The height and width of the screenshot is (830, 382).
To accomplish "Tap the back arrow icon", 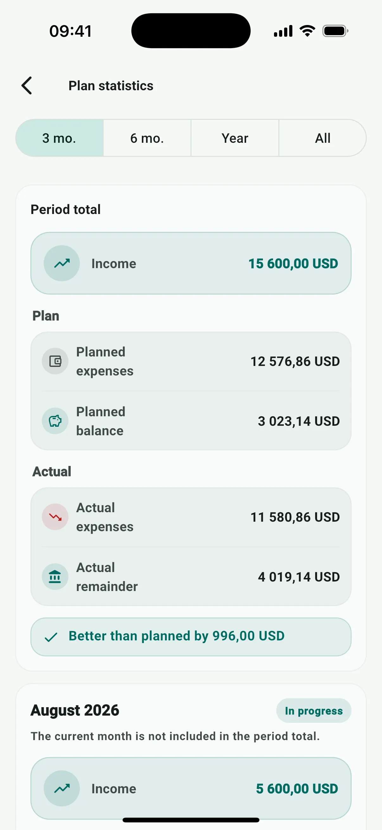I will [27, 86].
